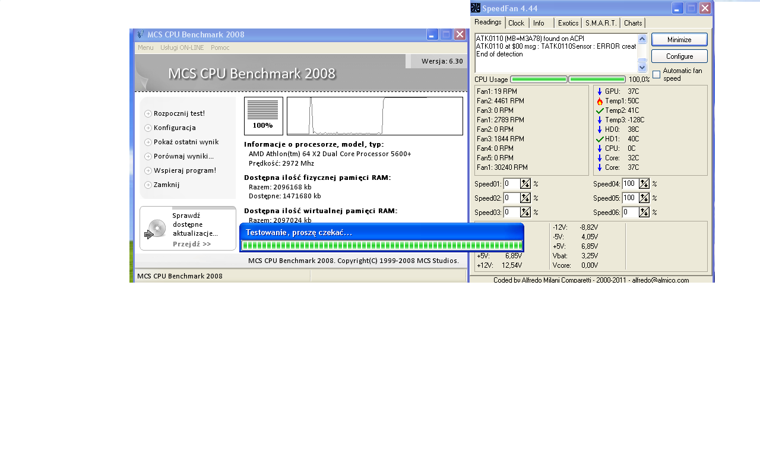Image resolution: width=760 pixels, height=456 pixels.
Task: Click the Rozpocznij test! link
Action: click(x=179, y=113)
